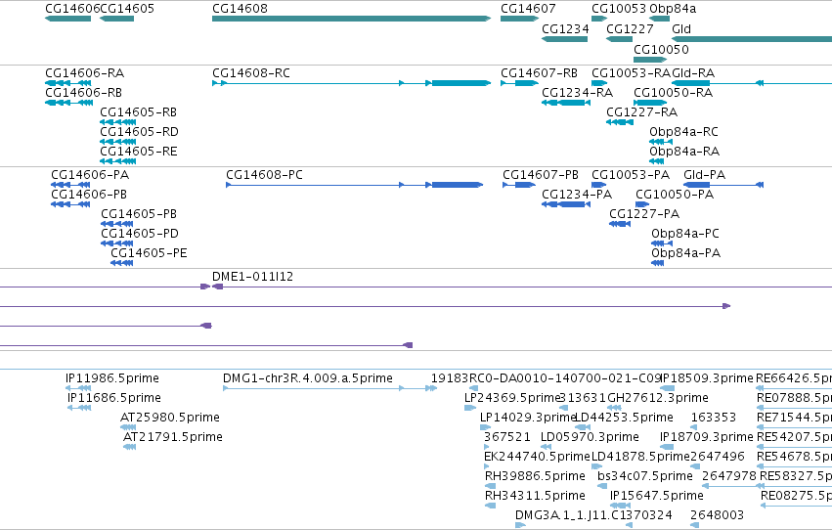Select the Obp84a-PA protein label
Screen dimensions: 832x530
pyautogui.click(x=686, y=253)
